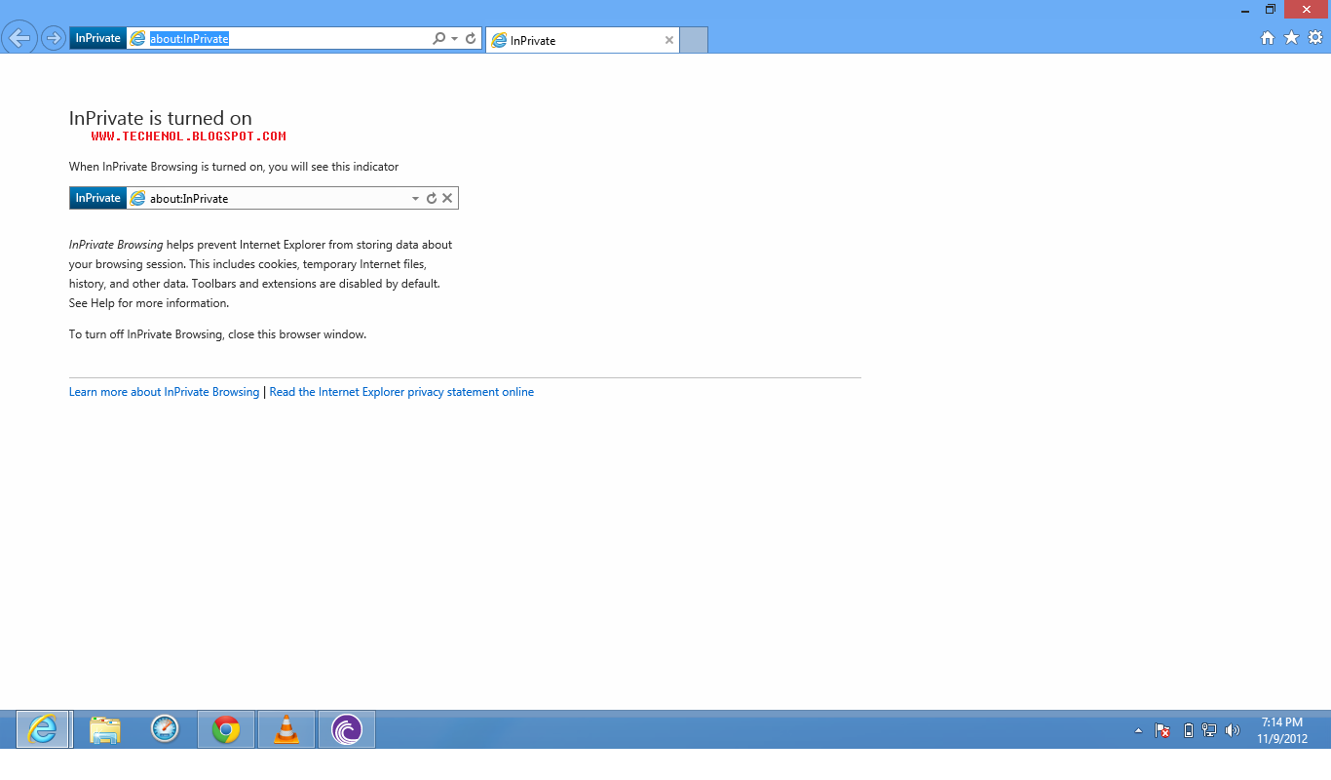Screen dimensions: 1331x780
Task: Click the InPrivate is turned on heading
Action: [x=161, y=118]
